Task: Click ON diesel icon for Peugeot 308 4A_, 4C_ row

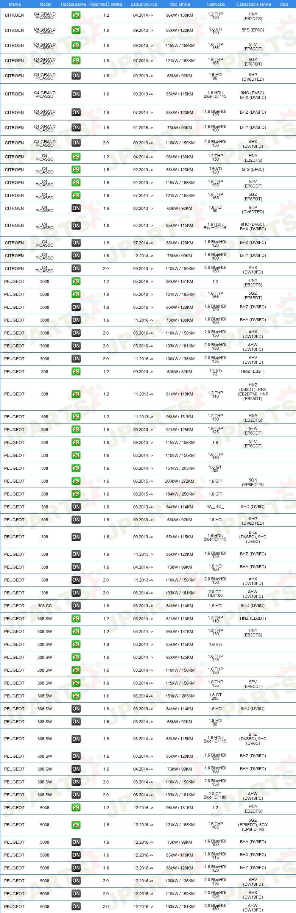Action: pyautogui.click(x=76, y=507)
